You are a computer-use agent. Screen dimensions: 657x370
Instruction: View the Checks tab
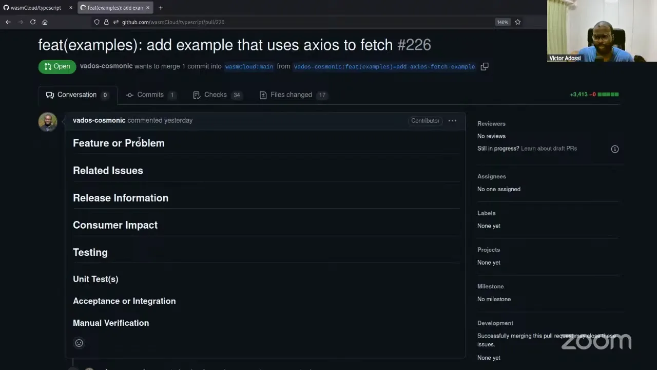(x=218, y=95)
